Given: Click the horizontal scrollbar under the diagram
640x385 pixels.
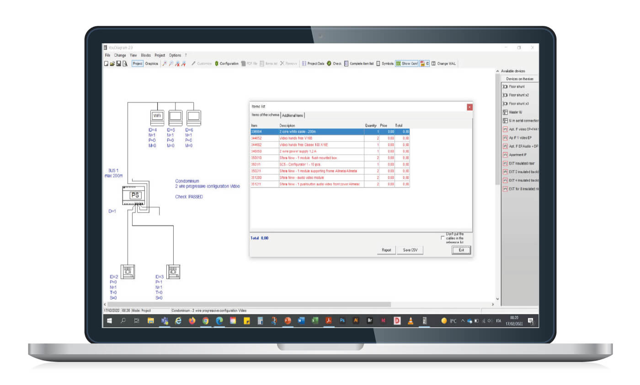Looking at the screenshot, I should (249, 304).
